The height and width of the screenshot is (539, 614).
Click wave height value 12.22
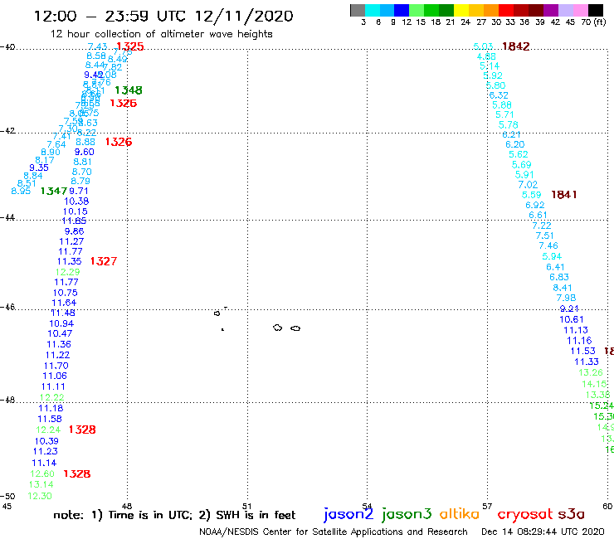(x=51, y=398)
